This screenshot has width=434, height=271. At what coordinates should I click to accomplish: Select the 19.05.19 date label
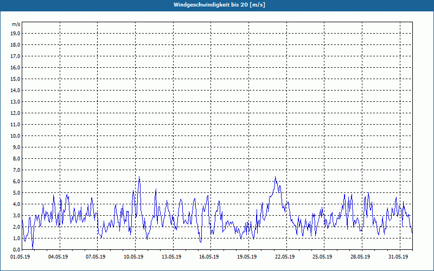[247, 256]
